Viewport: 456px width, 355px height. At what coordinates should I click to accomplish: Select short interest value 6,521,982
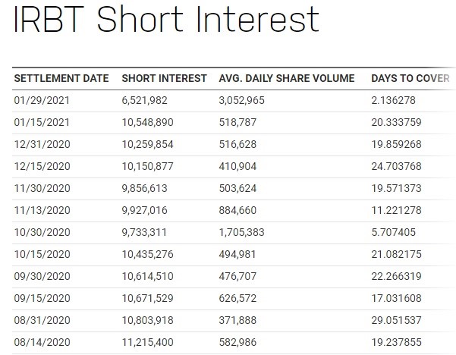[144, 100]
